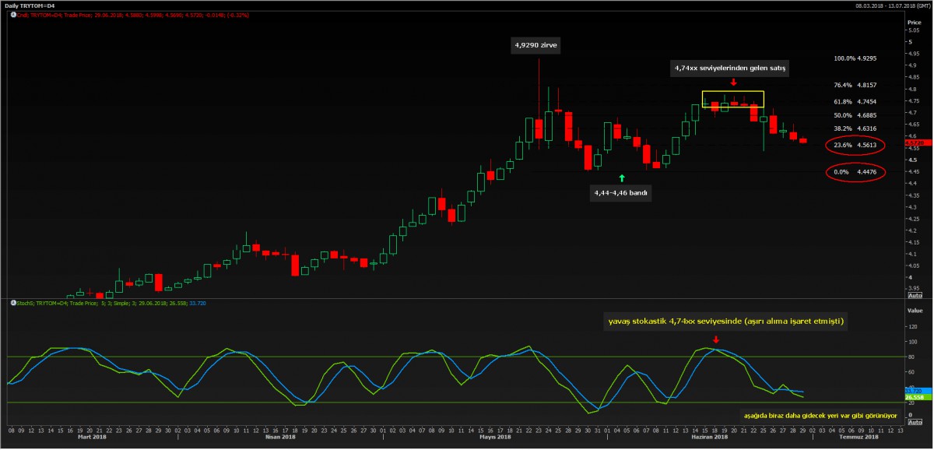
Task: Click the Price axis heading
Action: 915,22
